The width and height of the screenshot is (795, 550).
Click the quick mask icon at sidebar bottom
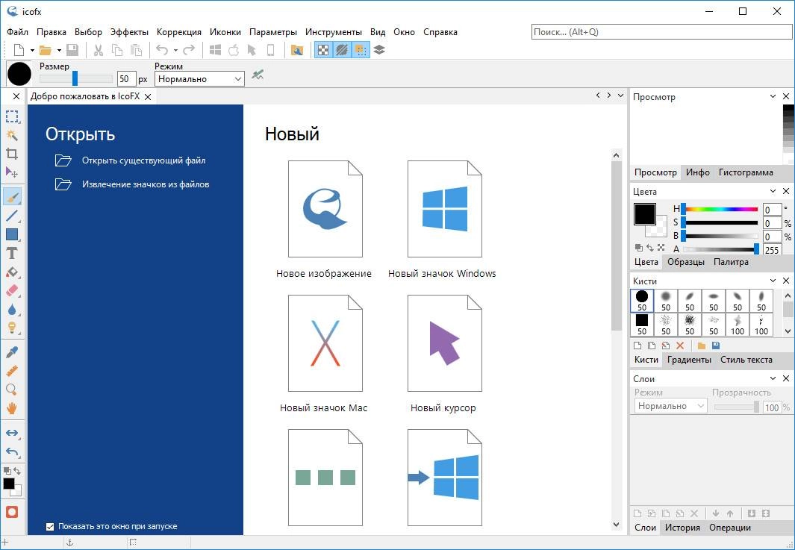tap(12, 511)
